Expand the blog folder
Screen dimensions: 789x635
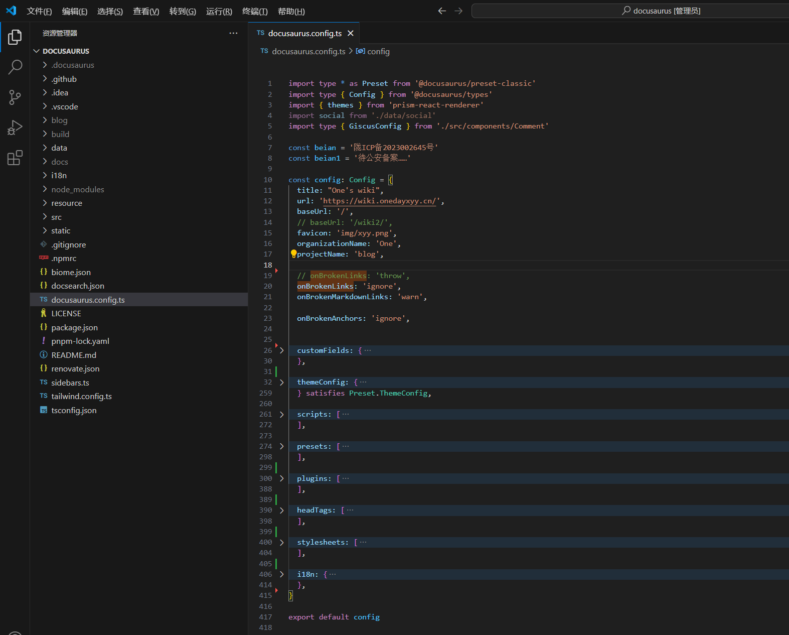tap(139, 120)
